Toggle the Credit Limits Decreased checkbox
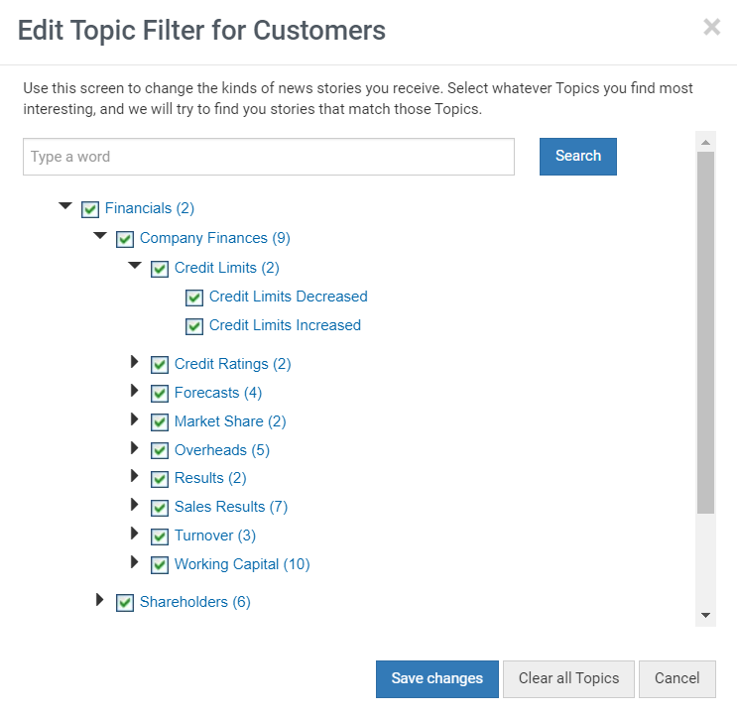Viewport: 737px width, 715px height. point(194,298)
